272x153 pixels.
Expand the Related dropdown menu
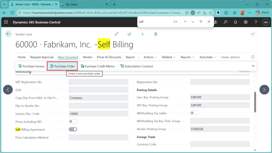[169, 57]
